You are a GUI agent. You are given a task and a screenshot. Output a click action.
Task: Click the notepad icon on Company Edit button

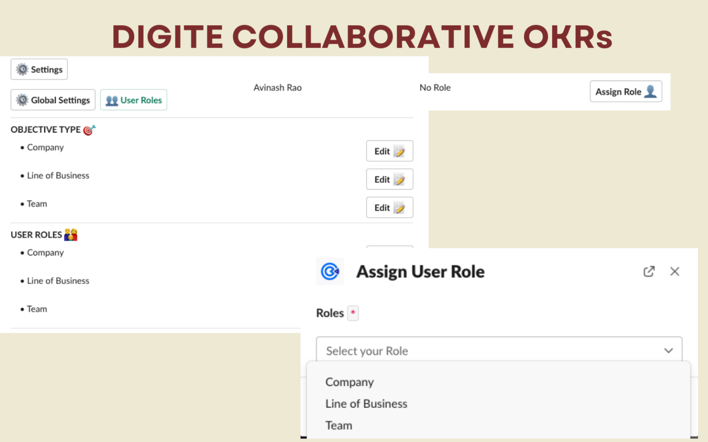pos(399,151)
